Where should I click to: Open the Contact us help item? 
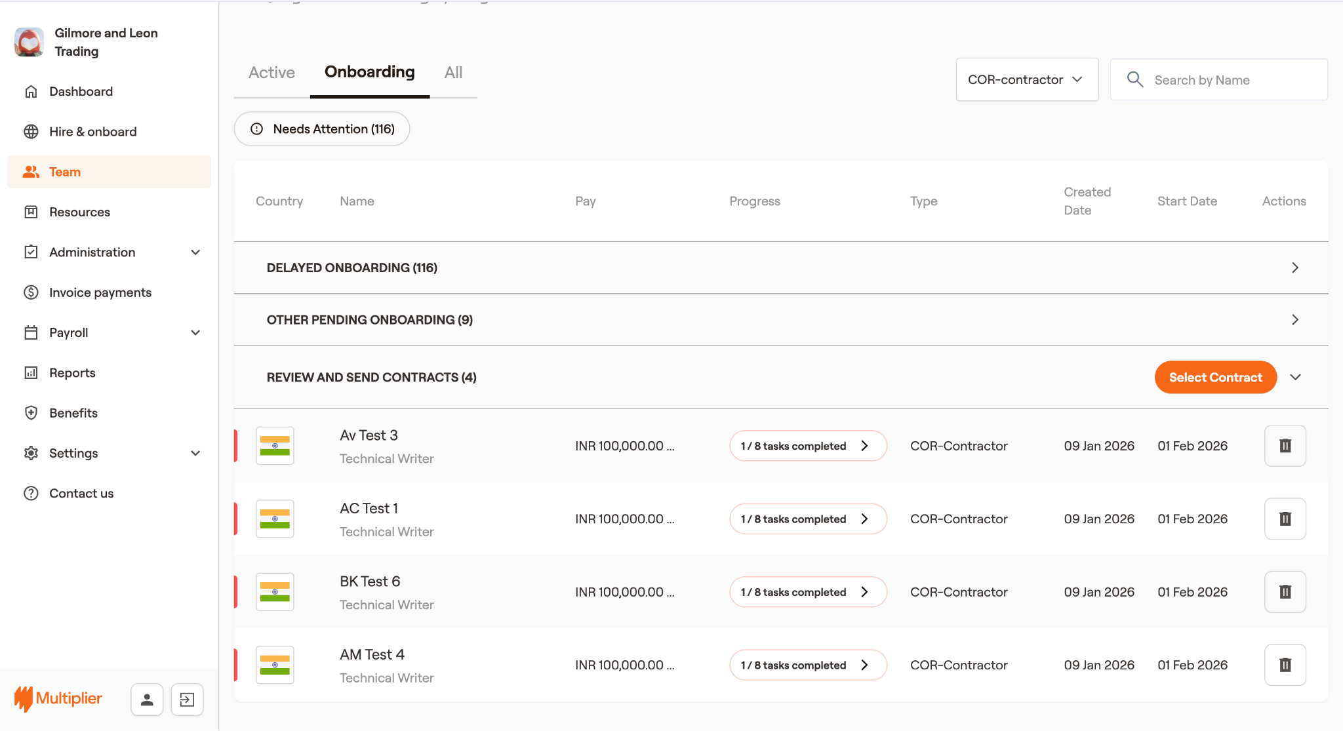click(81, 493)
